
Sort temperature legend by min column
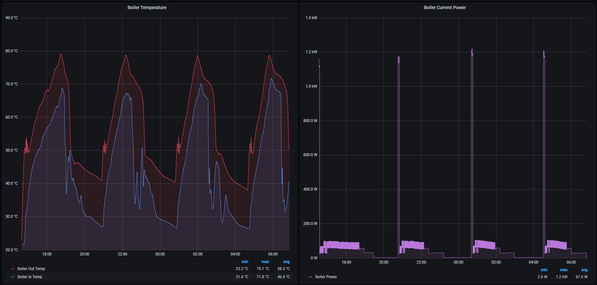(245, 262)
